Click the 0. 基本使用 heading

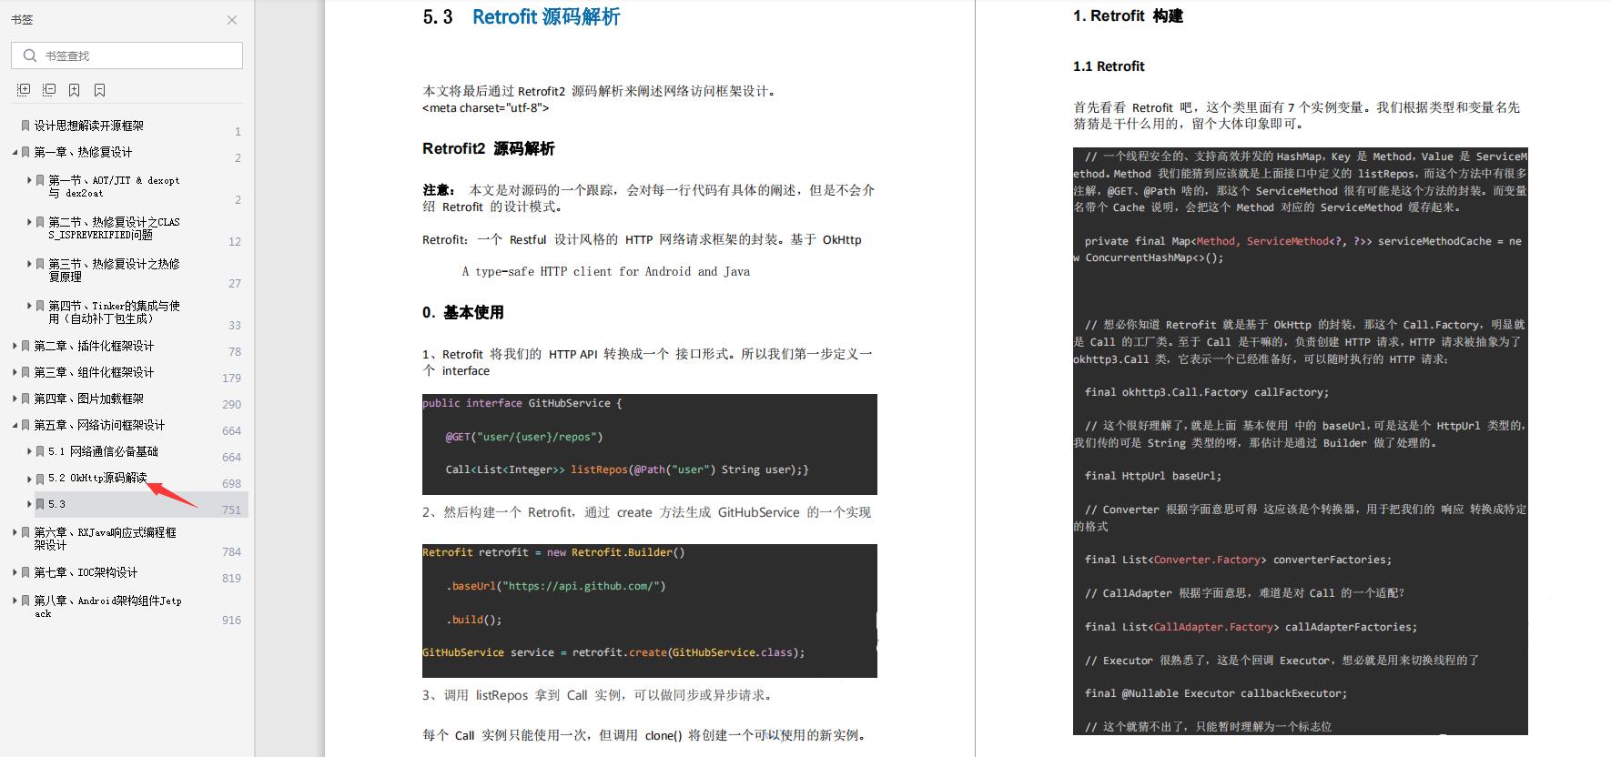click(x=462, y=312)
